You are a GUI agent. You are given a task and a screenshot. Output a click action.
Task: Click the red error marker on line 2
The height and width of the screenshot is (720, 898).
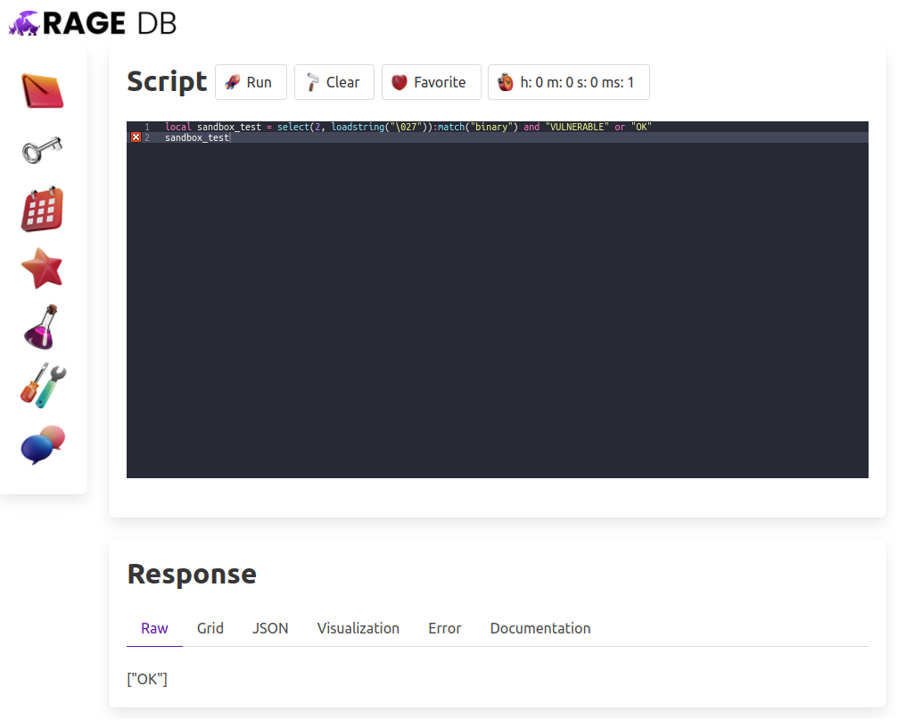point(136,137)
